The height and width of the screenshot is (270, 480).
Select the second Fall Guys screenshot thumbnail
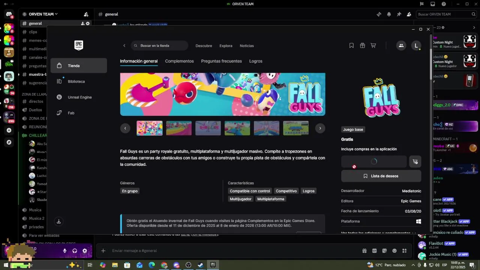click(179, 128)
